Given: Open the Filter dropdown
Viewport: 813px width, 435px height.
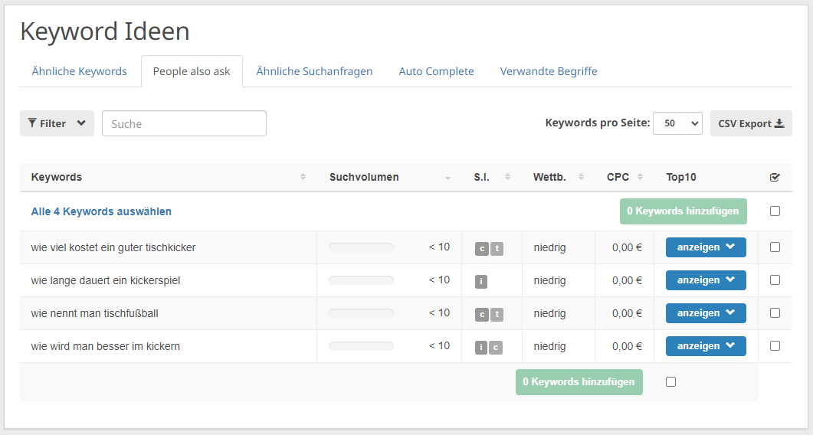Looking at the screenshot, I should 57,123.
